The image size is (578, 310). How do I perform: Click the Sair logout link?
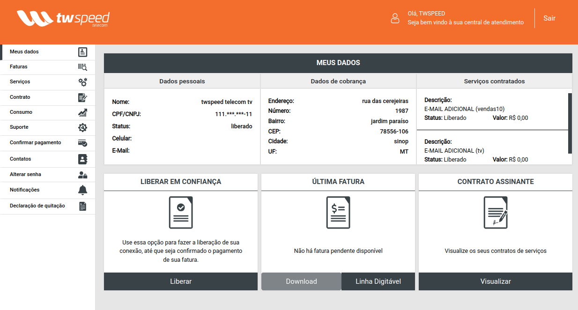[x=549, y=18]
